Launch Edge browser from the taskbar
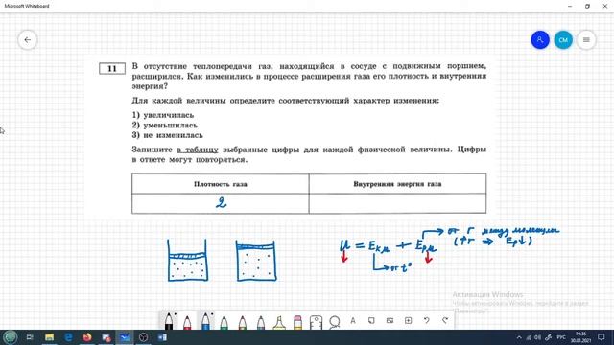614x345 pixels. click(x=68, y=337)
